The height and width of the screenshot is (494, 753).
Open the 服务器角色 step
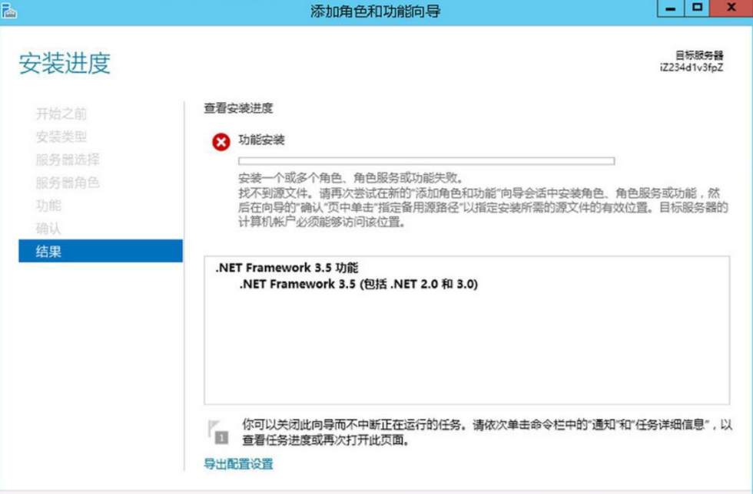[x=68, y=183]
